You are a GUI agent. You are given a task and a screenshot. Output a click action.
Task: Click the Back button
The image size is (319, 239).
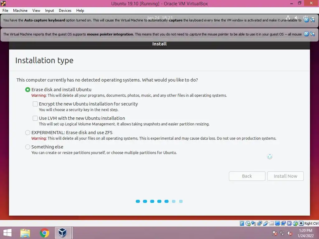pyautogui.click(x=247, y=176)
